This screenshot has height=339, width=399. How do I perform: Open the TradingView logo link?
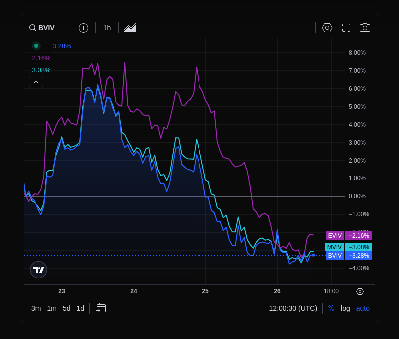[x=39, y=270]
